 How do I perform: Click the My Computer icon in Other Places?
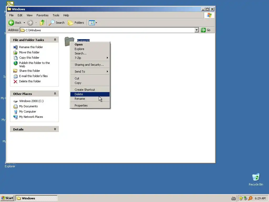click(15, 112)
